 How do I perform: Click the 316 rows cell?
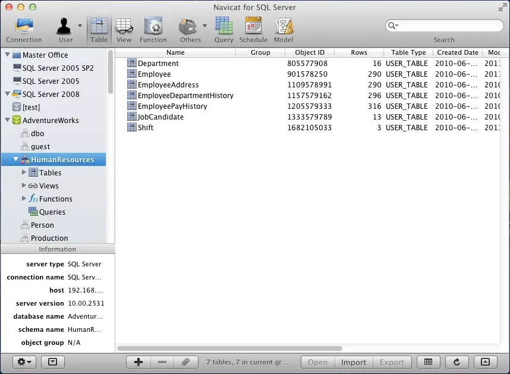coord(374,106)
